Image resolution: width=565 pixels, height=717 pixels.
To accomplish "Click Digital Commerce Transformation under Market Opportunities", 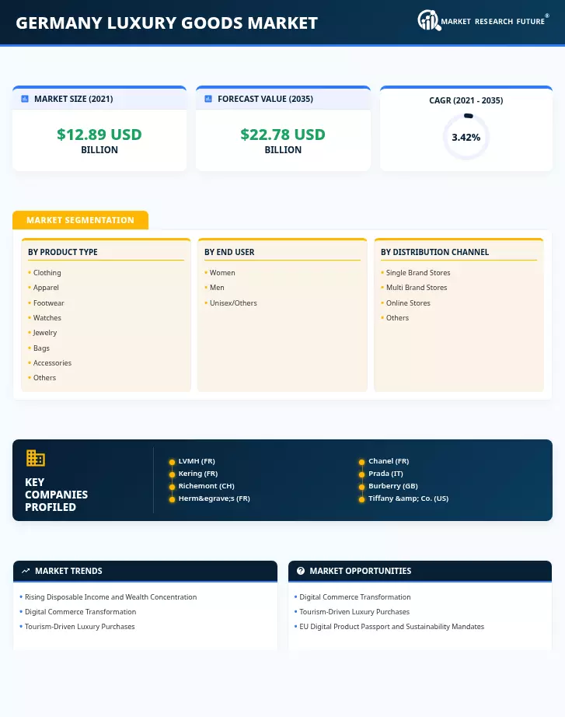I will (354, 596).
